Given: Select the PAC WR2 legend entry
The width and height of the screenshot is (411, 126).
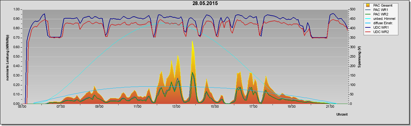Looking at the screenshot, I should click(381, 14).
